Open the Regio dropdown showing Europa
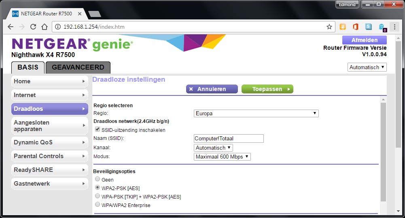Screen dimensions: 405x218 pyautogui.click(x=256, y=113)
